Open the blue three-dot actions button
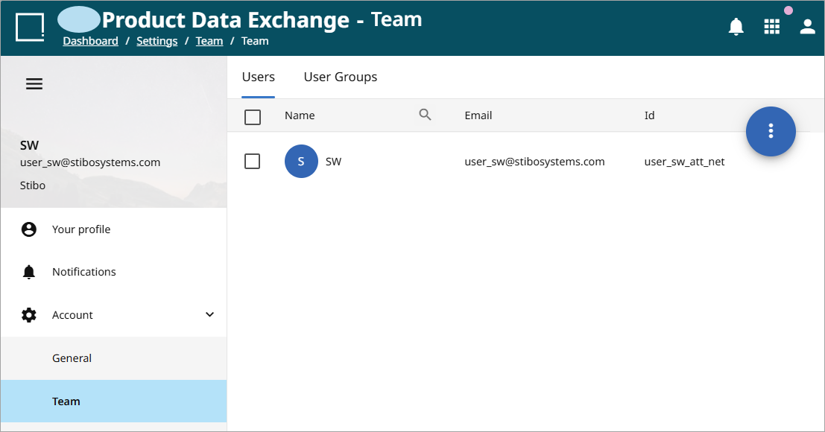The width and height of the screenshot is (825, 432). click(771, 131)
